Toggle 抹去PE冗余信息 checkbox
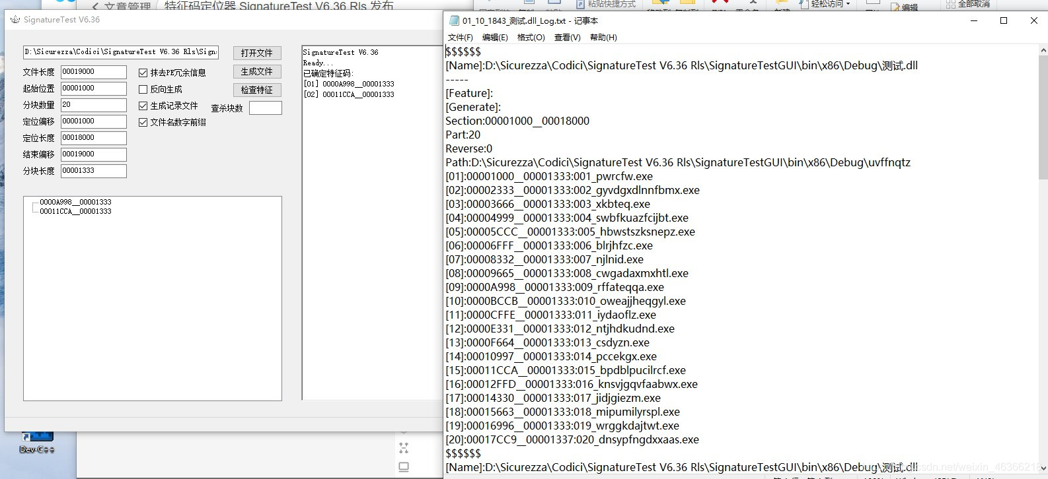1048x479 pixels. tap(143, 73)
